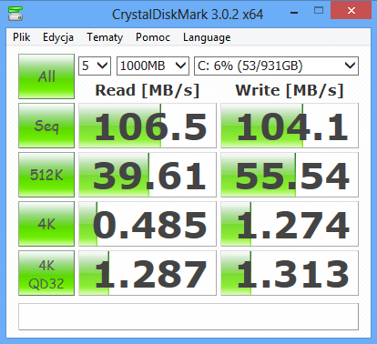Image resolution: width=377 pixels, height=344 pixels.
Task: Click the 512K write result 55.54
Action: click(x=290, y=175)
